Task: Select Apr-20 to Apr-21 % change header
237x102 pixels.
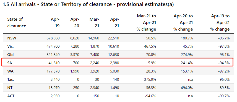Action: pyautogui.click(x=183, y=22)
